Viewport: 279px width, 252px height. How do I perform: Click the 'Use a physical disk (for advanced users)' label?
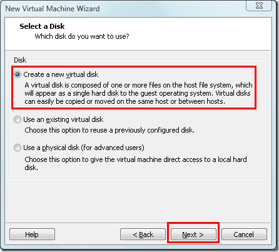coord(84,148)
